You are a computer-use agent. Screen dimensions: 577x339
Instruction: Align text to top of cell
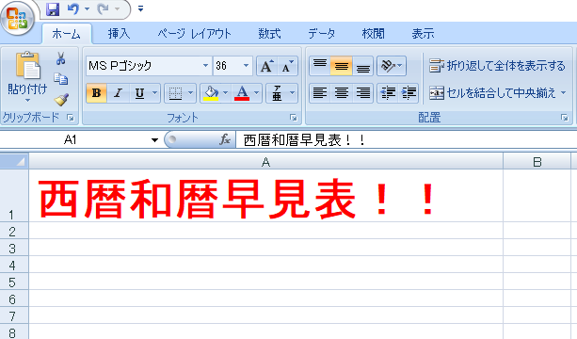coord(320,66)
